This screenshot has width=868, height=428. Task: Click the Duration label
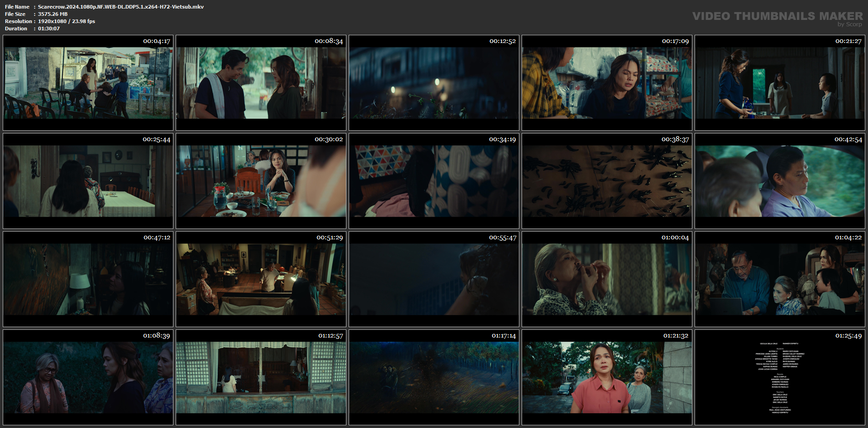(16, 29)
